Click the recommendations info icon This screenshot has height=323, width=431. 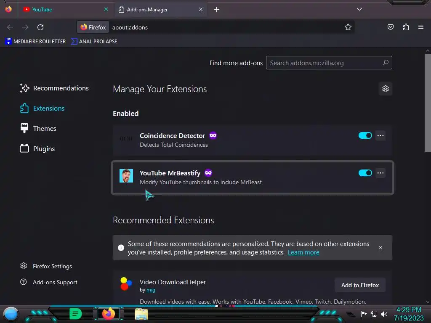121,248
